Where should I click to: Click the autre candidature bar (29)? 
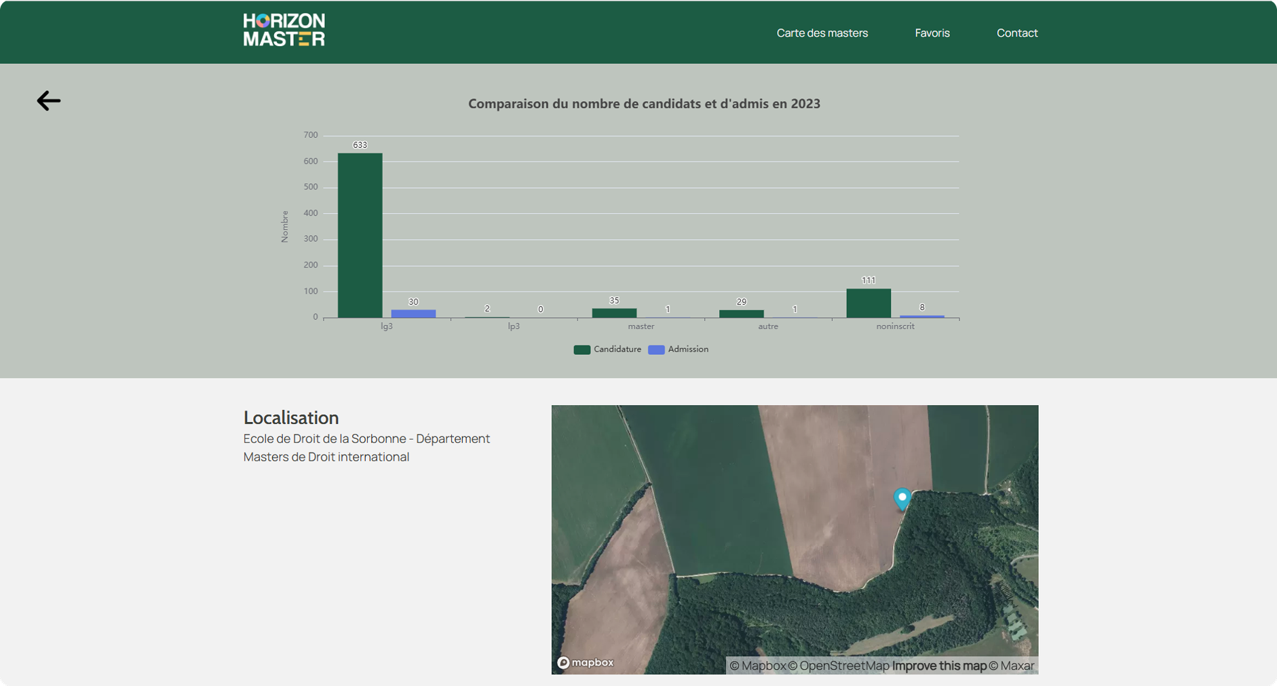pyautogui.click(x=741, y=313)
